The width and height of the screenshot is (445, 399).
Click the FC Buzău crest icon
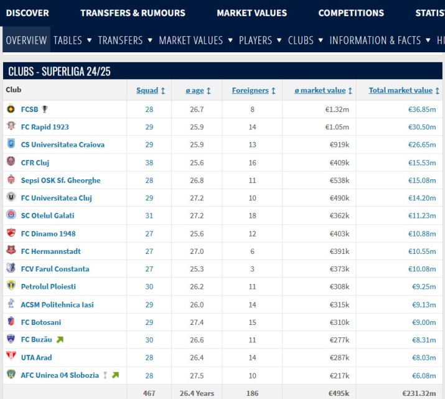[x=11, y=339]
